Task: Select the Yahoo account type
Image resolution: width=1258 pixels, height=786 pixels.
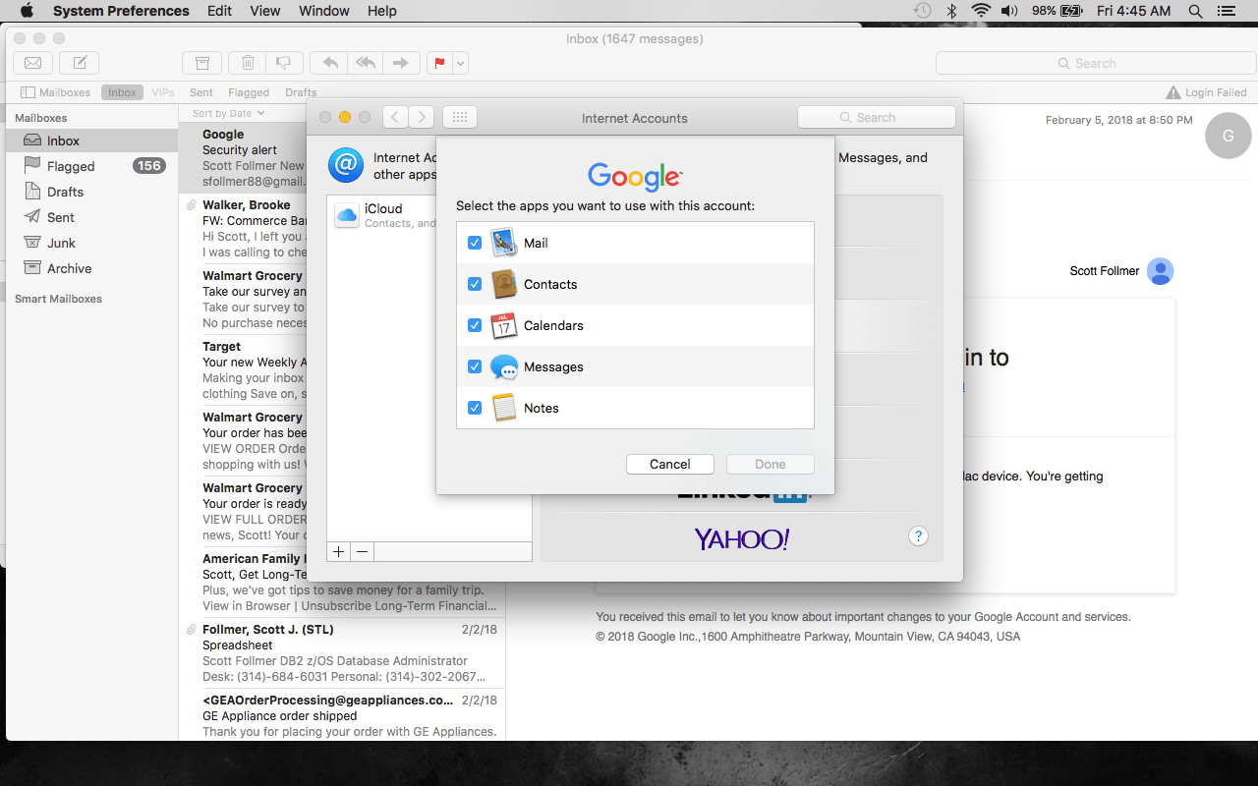Action: 742,538
